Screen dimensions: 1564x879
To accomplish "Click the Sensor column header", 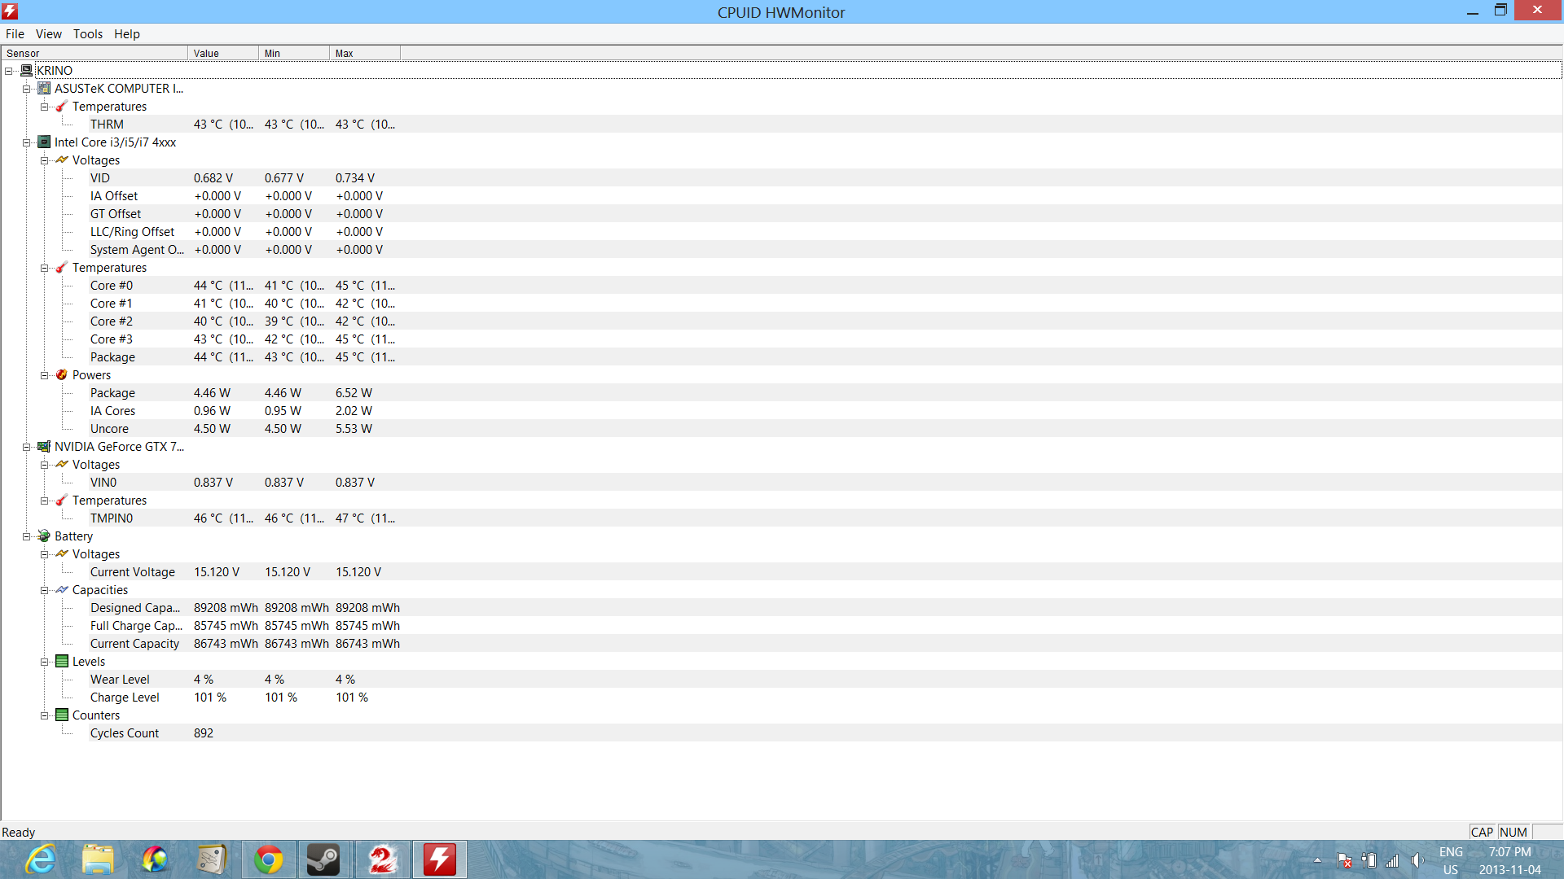I will click(94, 53).
